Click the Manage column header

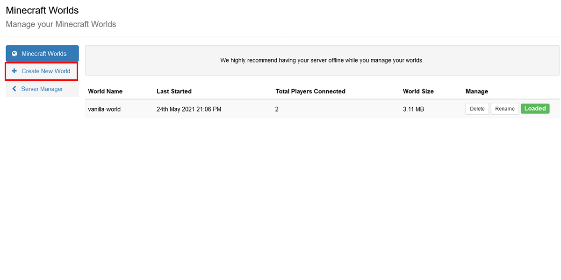(477, 91)
